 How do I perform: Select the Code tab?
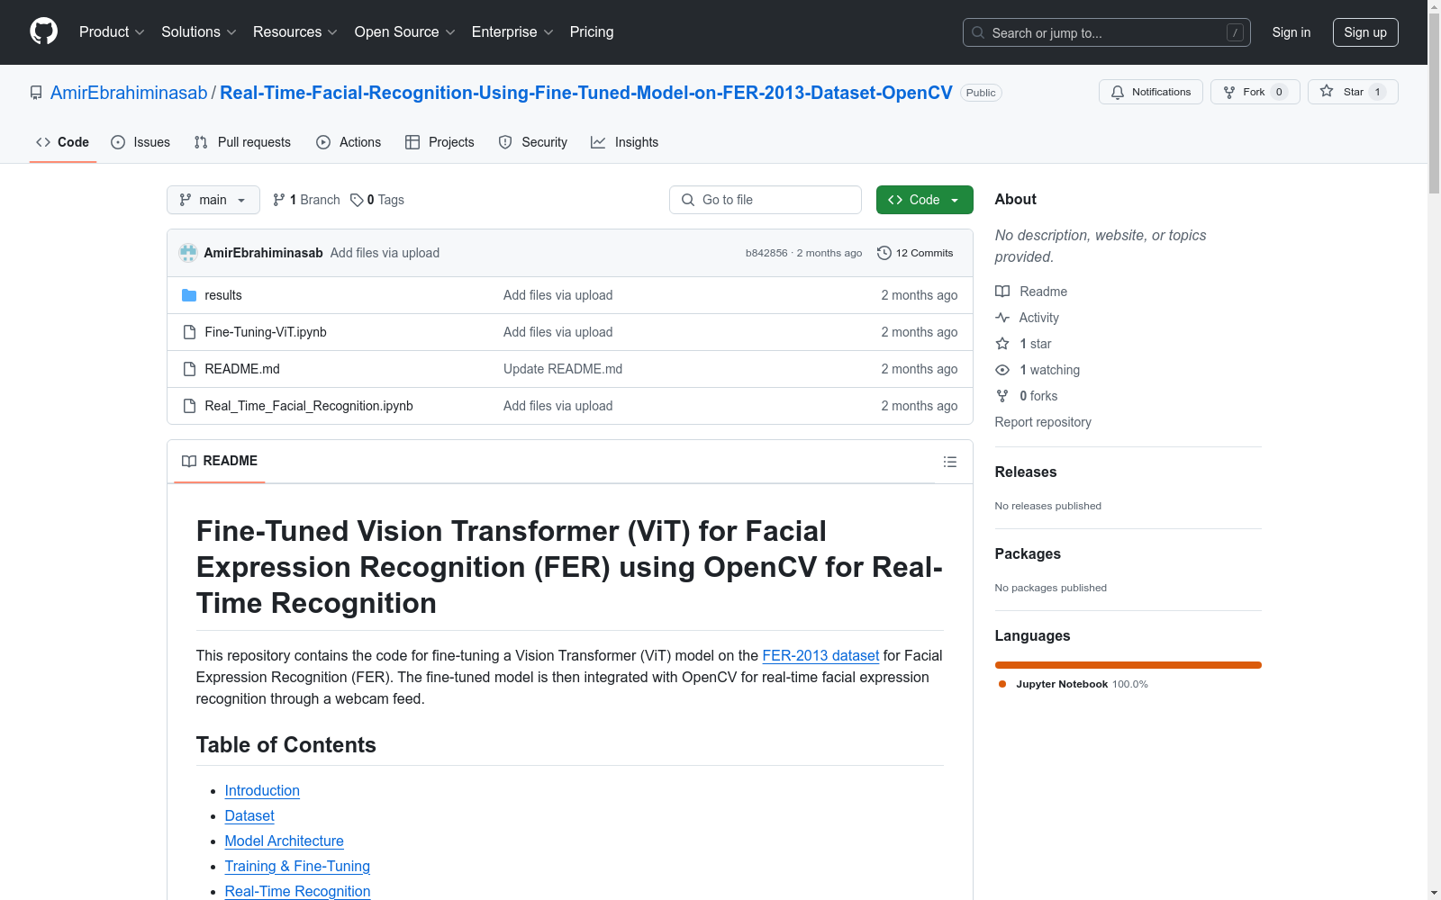click(63, 142)
